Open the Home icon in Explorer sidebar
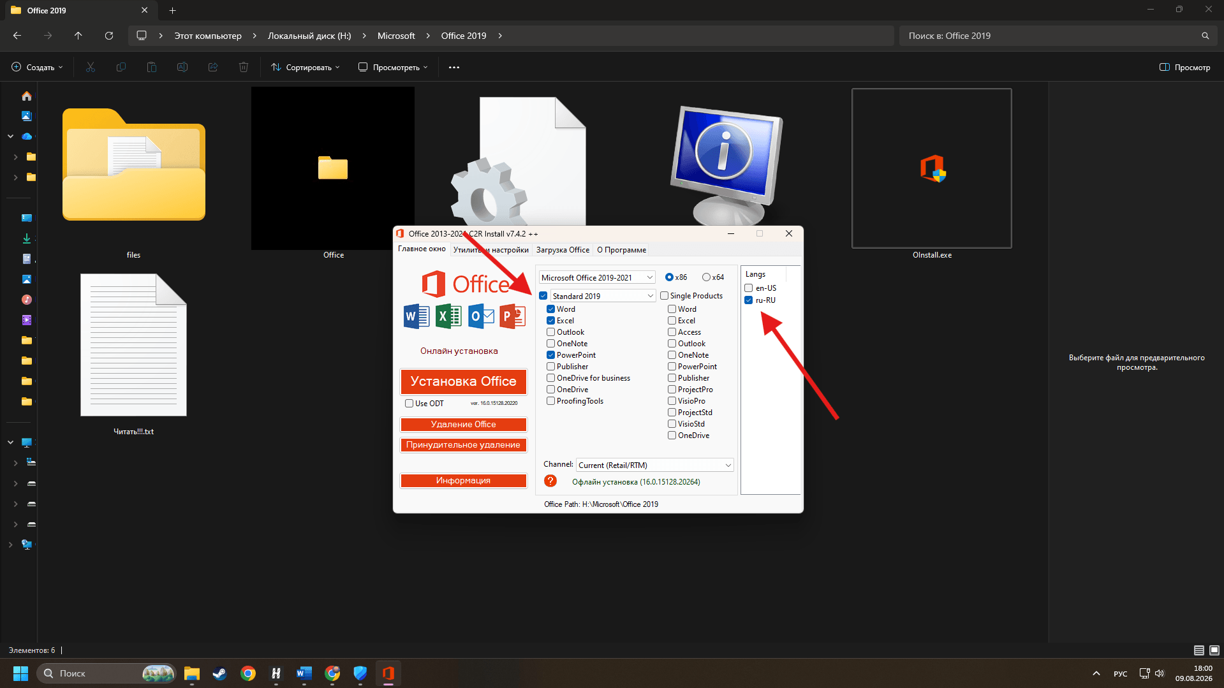Screen dimensions: 1224x688 27,96
